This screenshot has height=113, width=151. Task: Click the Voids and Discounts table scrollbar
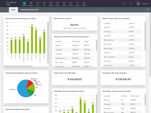tap(97, 45)
